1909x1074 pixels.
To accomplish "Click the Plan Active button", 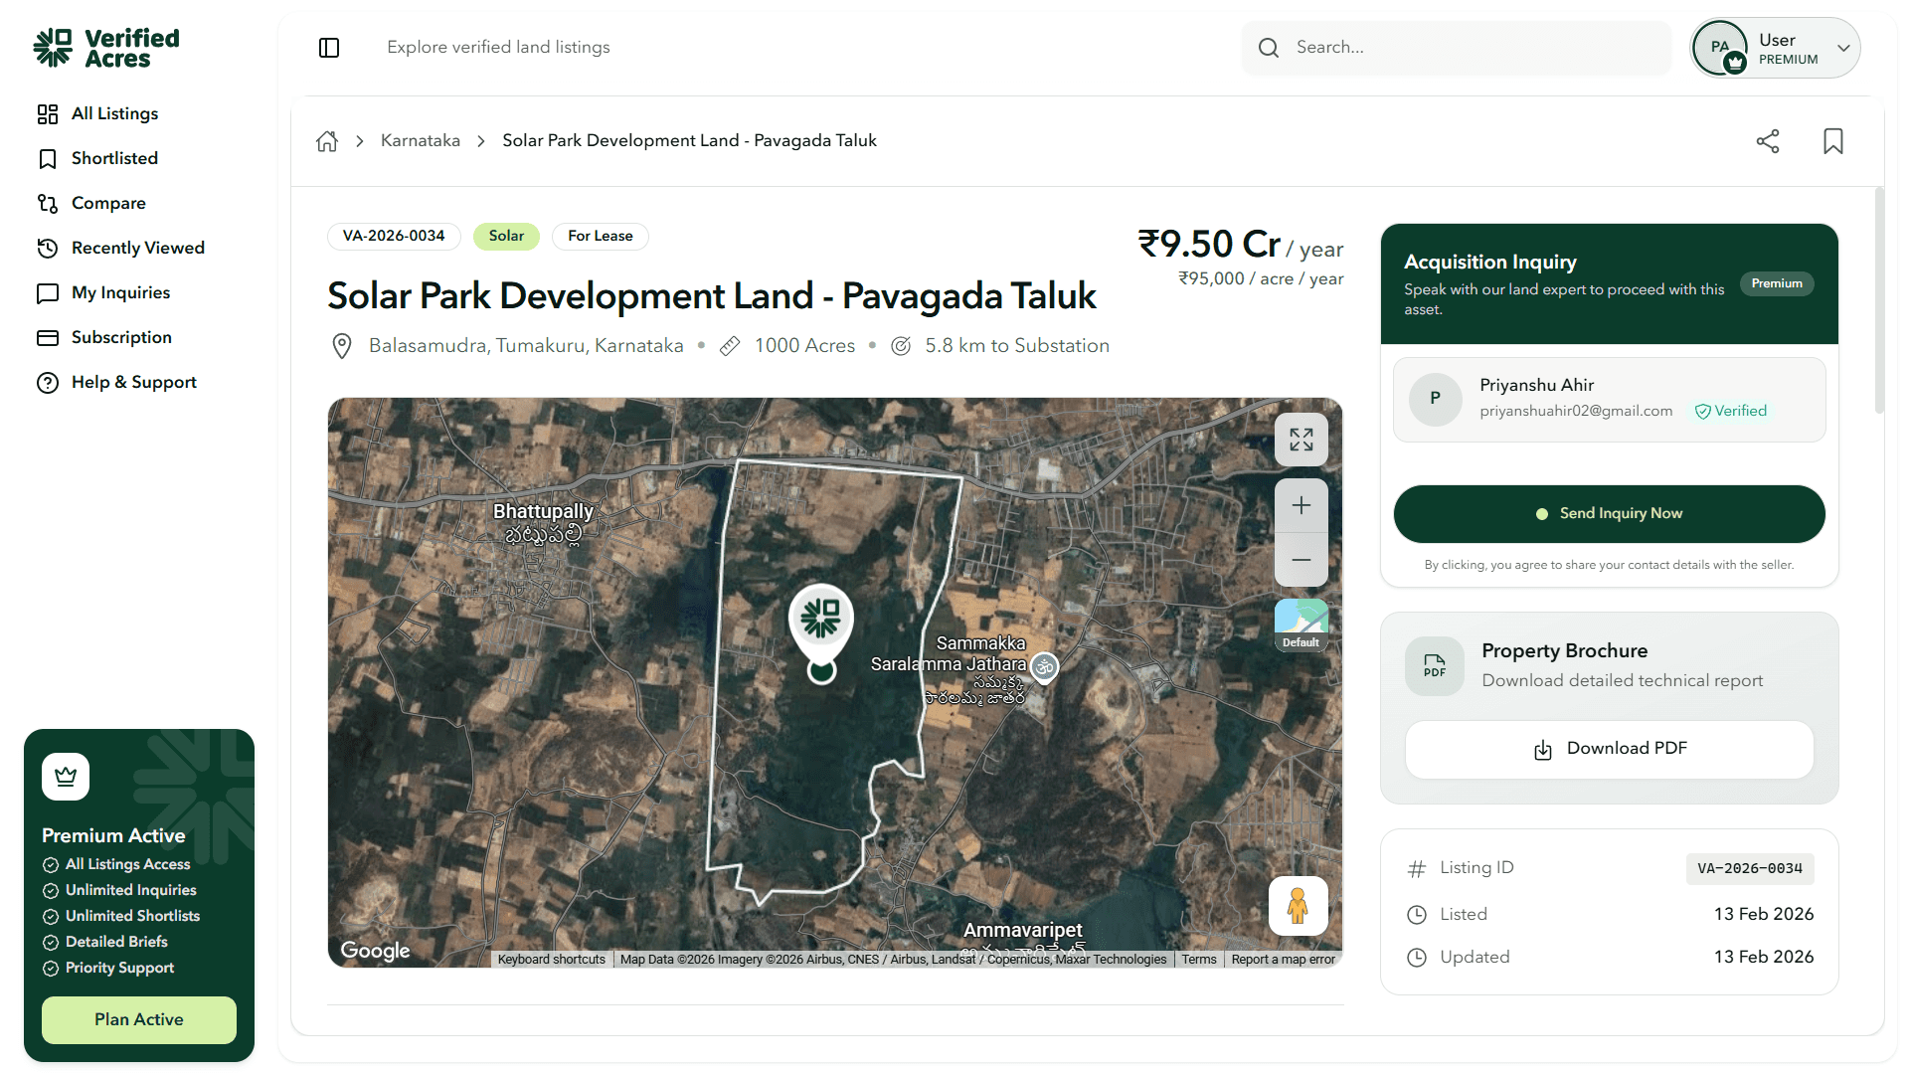I will tap(139, 1019).
